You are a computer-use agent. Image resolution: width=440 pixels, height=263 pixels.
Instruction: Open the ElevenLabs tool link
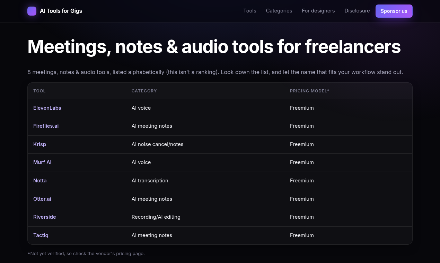pos(47,108)
